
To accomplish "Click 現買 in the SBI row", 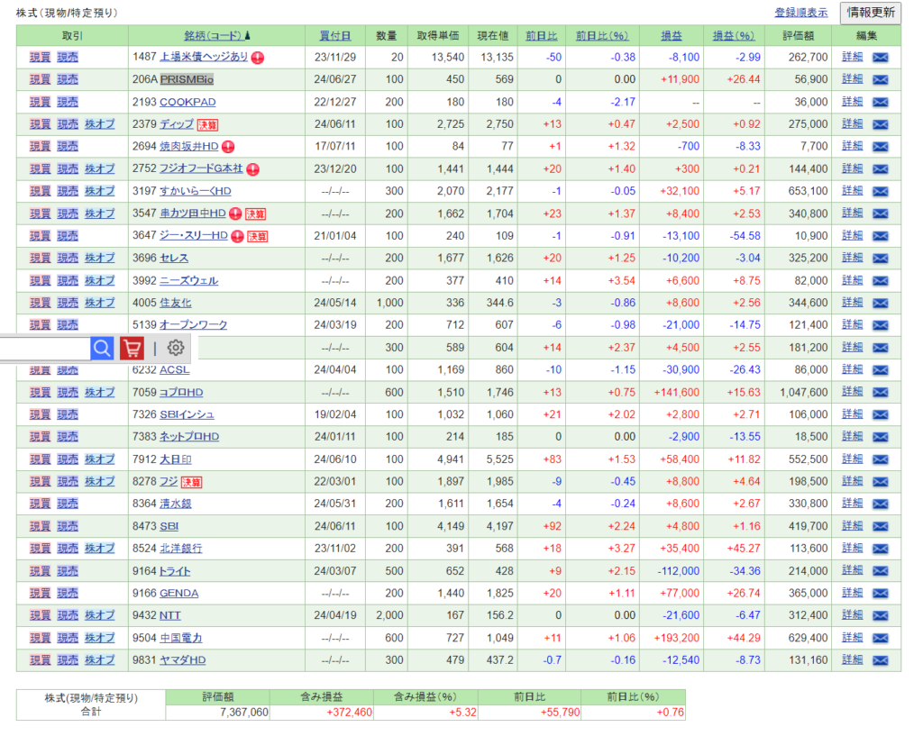I will click(x=40, y=526).
